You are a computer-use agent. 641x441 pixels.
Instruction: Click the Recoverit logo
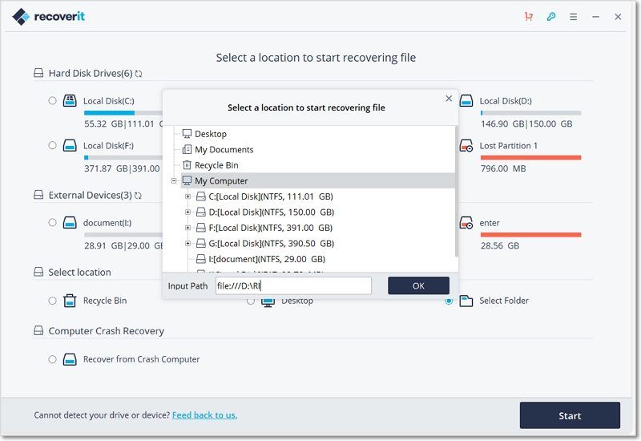pos(48,16)
